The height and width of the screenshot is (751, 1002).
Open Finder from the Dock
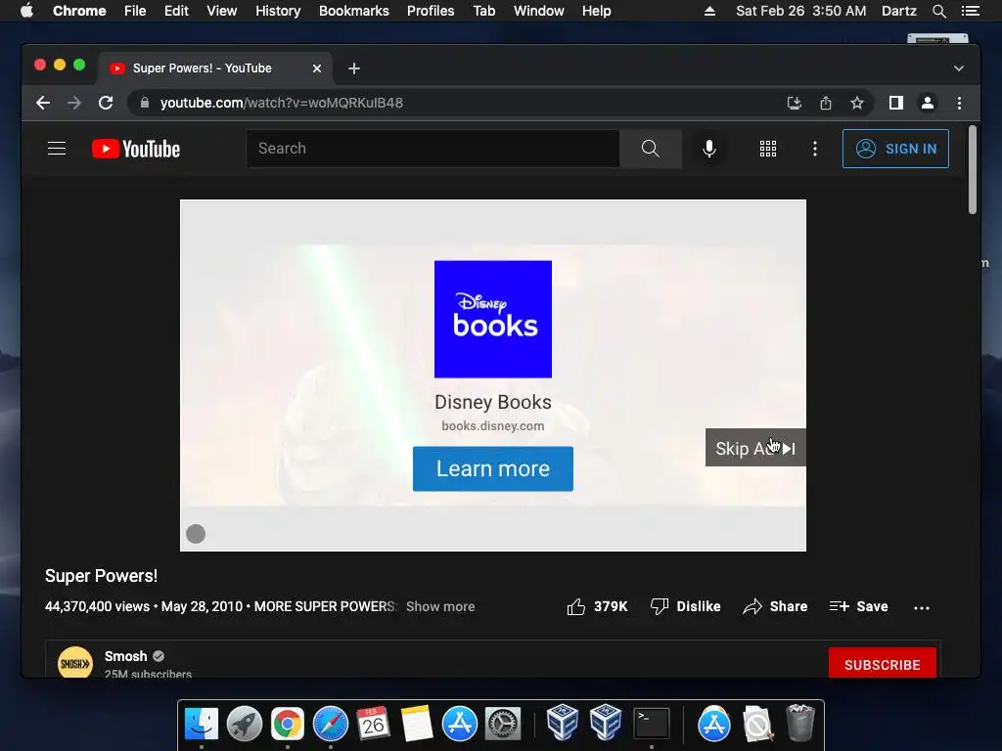click(x=202, y=724)
